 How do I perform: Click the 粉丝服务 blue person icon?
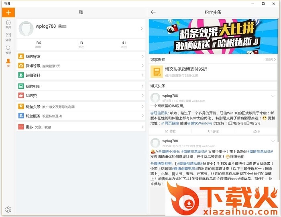click(21, 116)
